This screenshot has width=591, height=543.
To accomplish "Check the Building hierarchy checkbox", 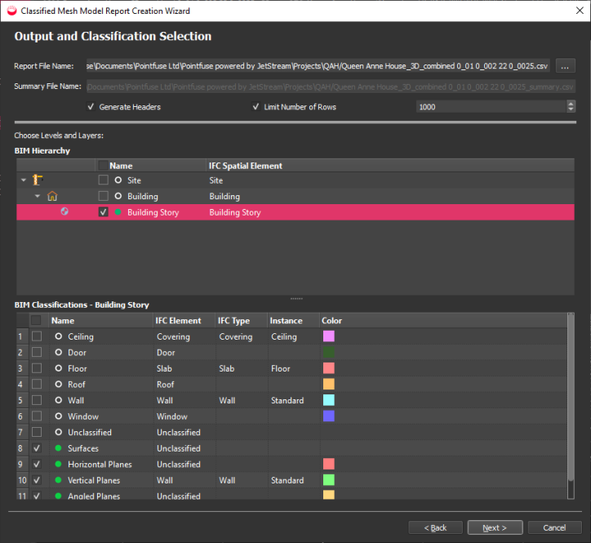I will [x=104, y=196].
